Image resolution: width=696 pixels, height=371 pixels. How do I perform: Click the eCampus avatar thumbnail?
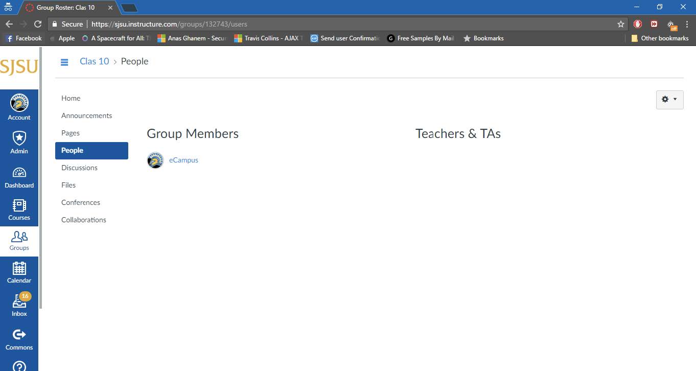coord(155,160)
